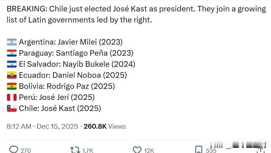Click the 1.7K reposts count
The width and height of the screenshot is (271, 153).
click(87, 150)
